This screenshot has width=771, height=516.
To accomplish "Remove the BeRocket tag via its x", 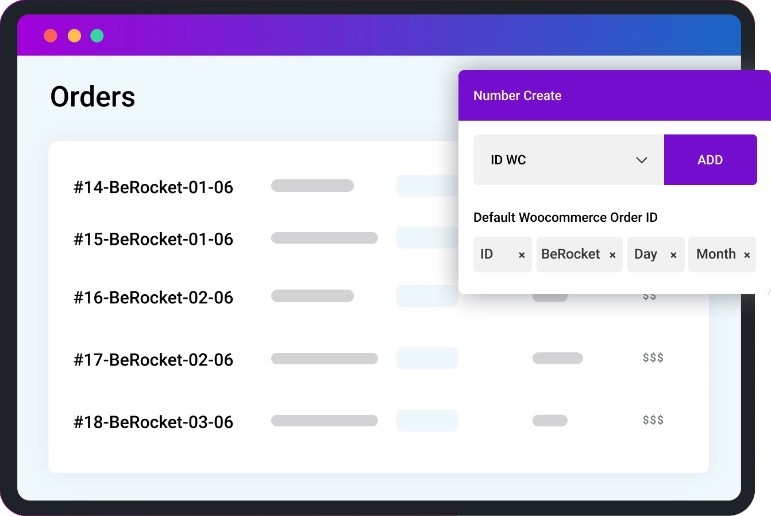I will tap(612, 255).
